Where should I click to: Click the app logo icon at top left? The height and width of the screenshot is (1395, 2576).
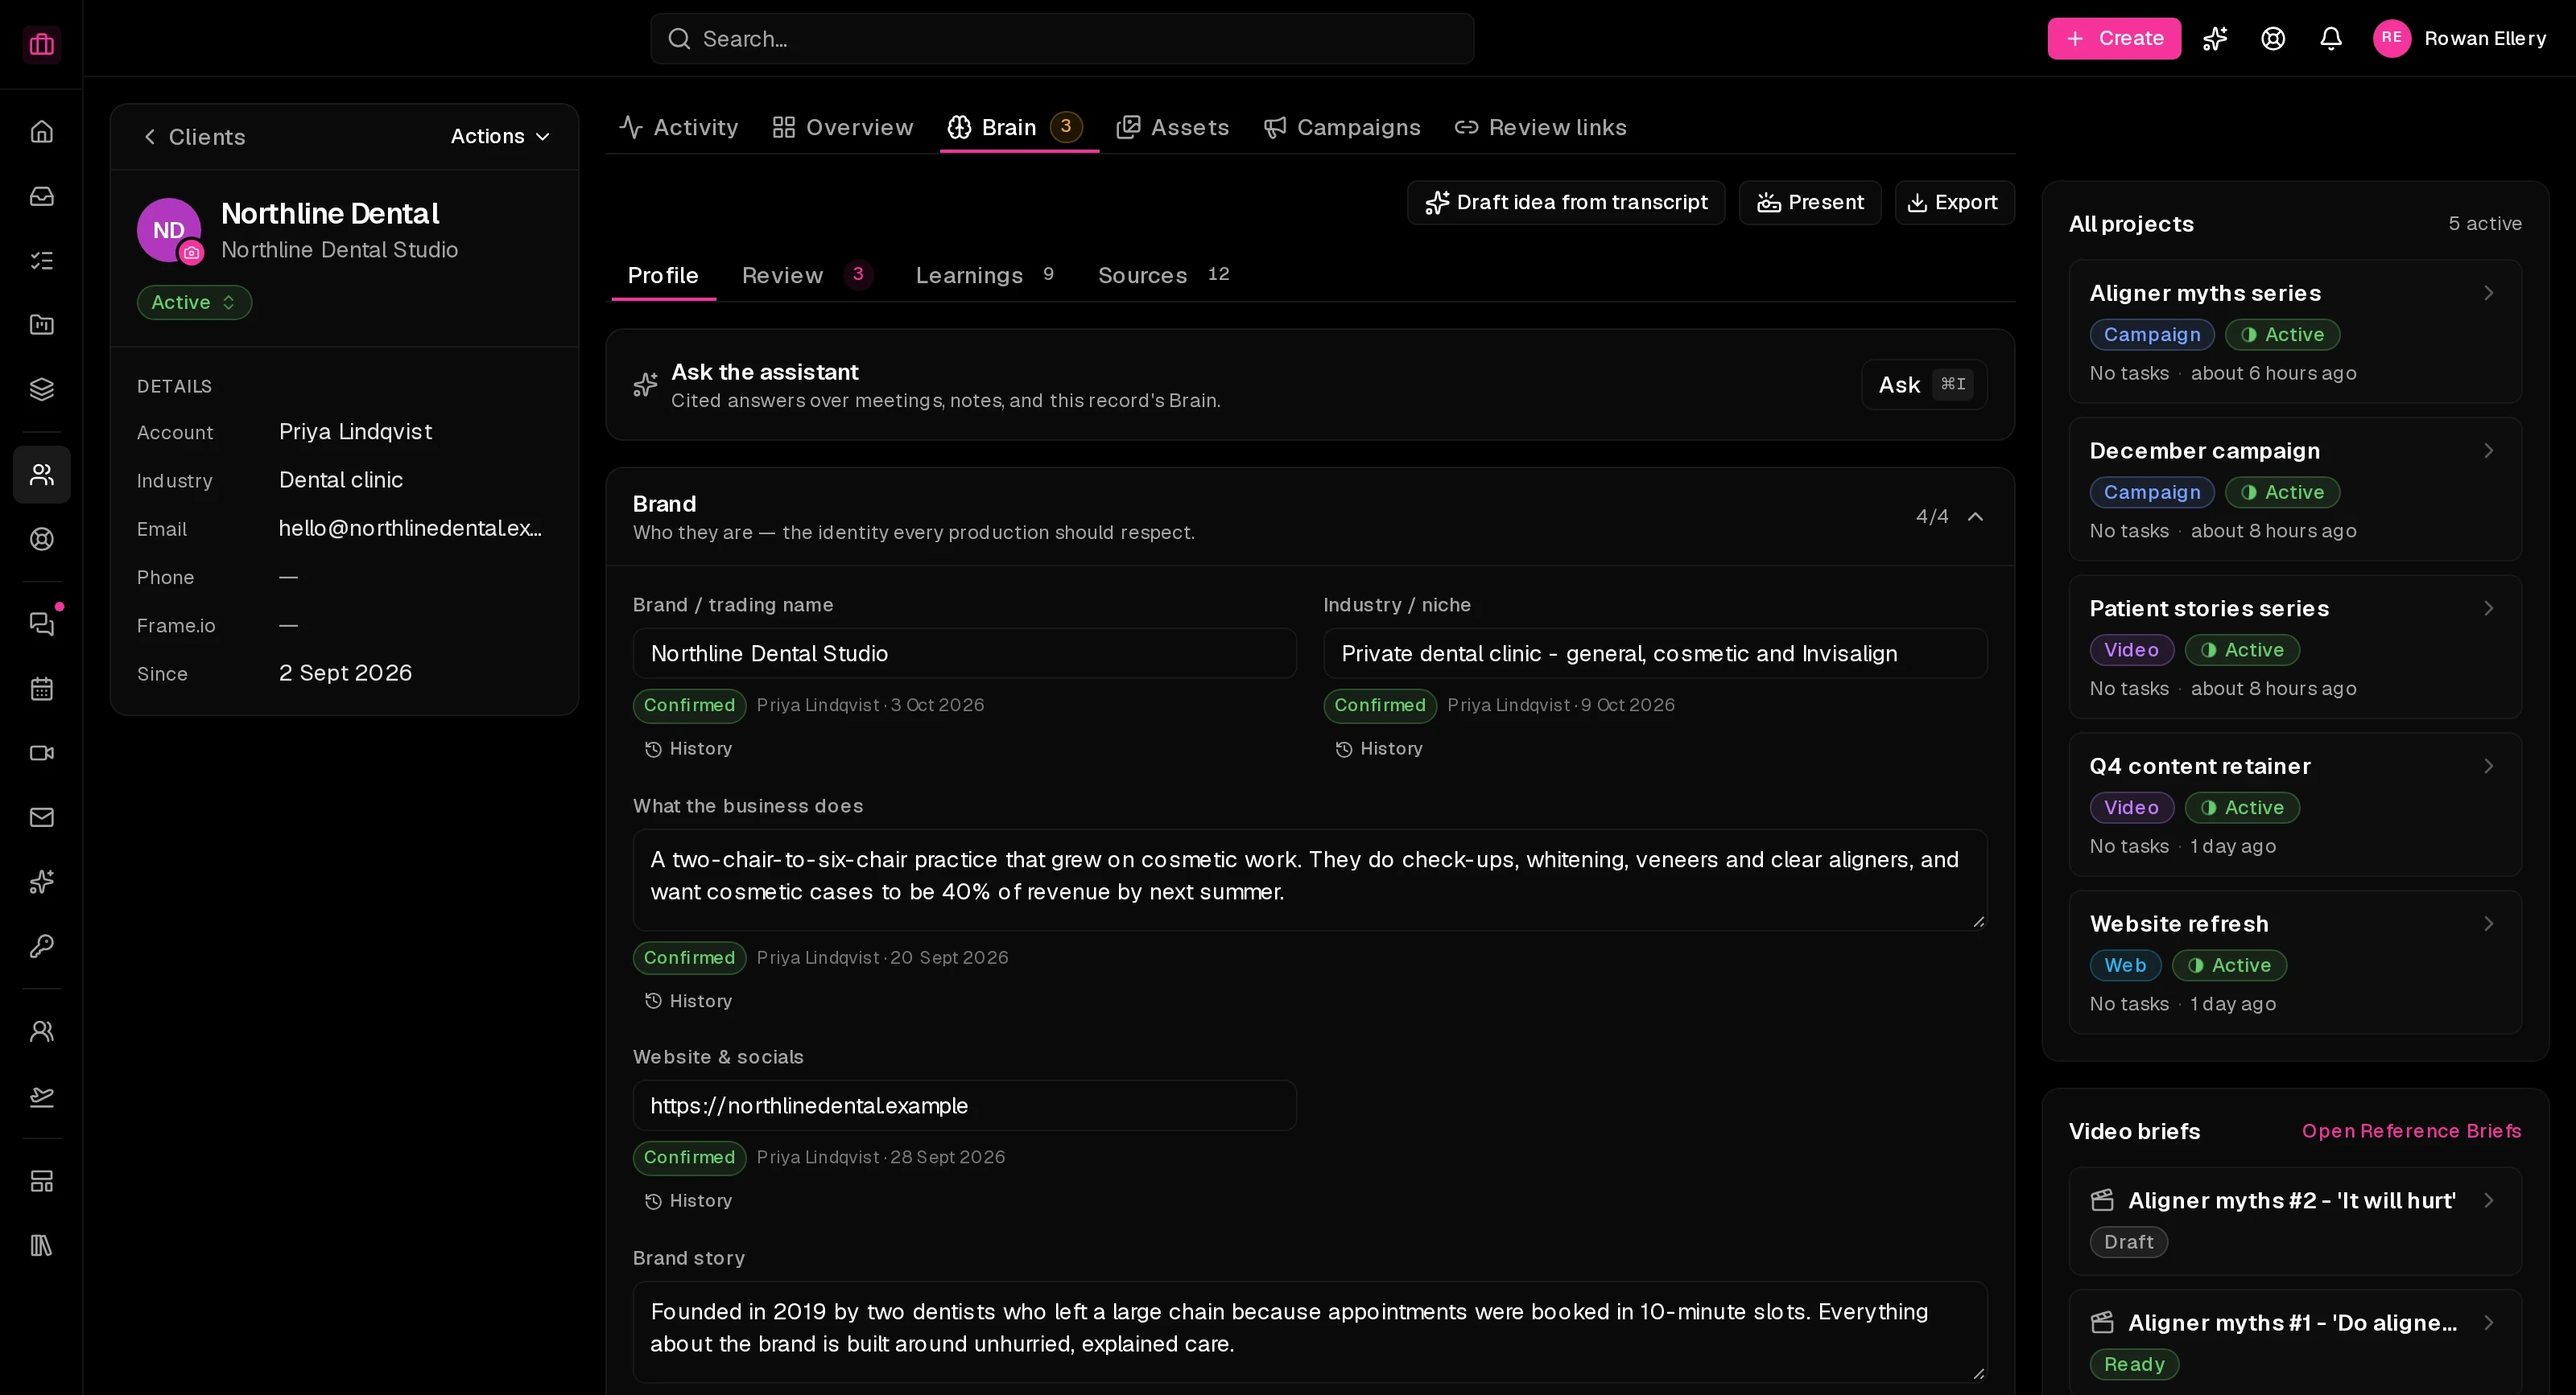[x=41, y=44]
